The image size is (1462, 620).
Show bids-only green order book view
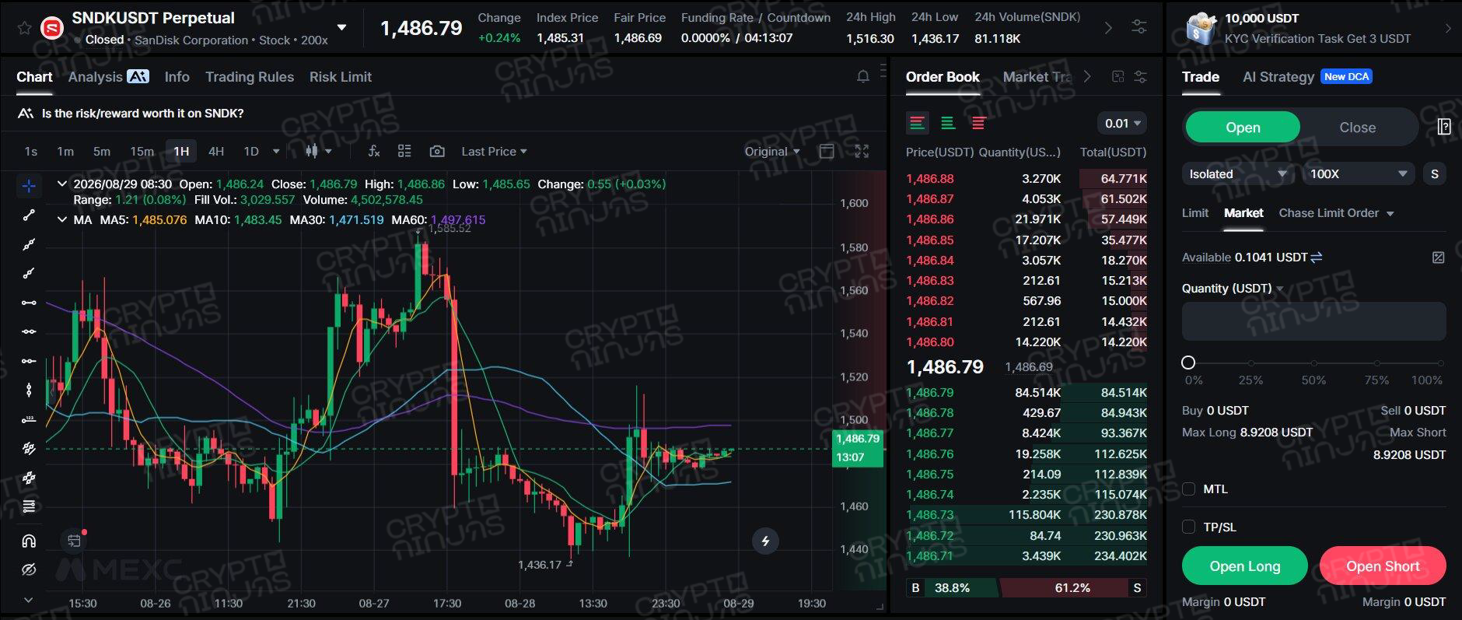pos(948,123)
